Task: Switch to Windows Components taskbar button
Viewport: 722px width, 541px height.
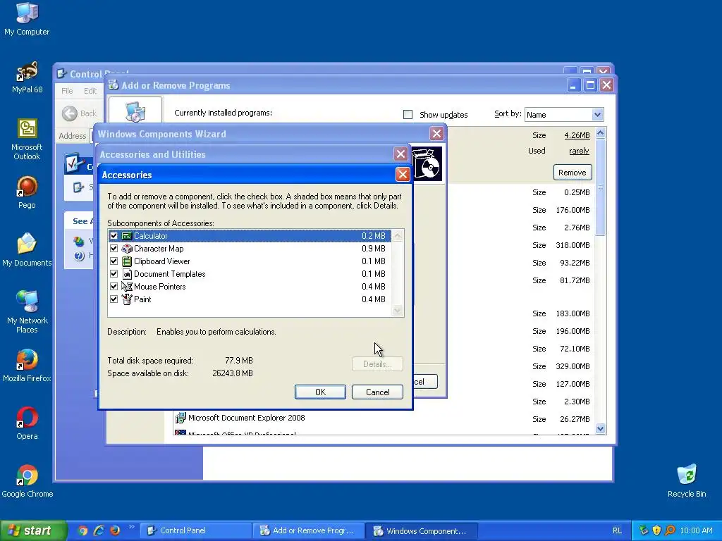Action: pos(422,530)
